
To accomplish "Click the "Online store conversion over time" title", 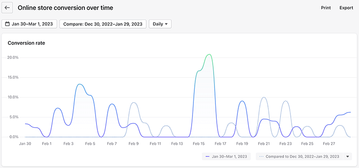I will pyautogui.click(x=66, y=8).
